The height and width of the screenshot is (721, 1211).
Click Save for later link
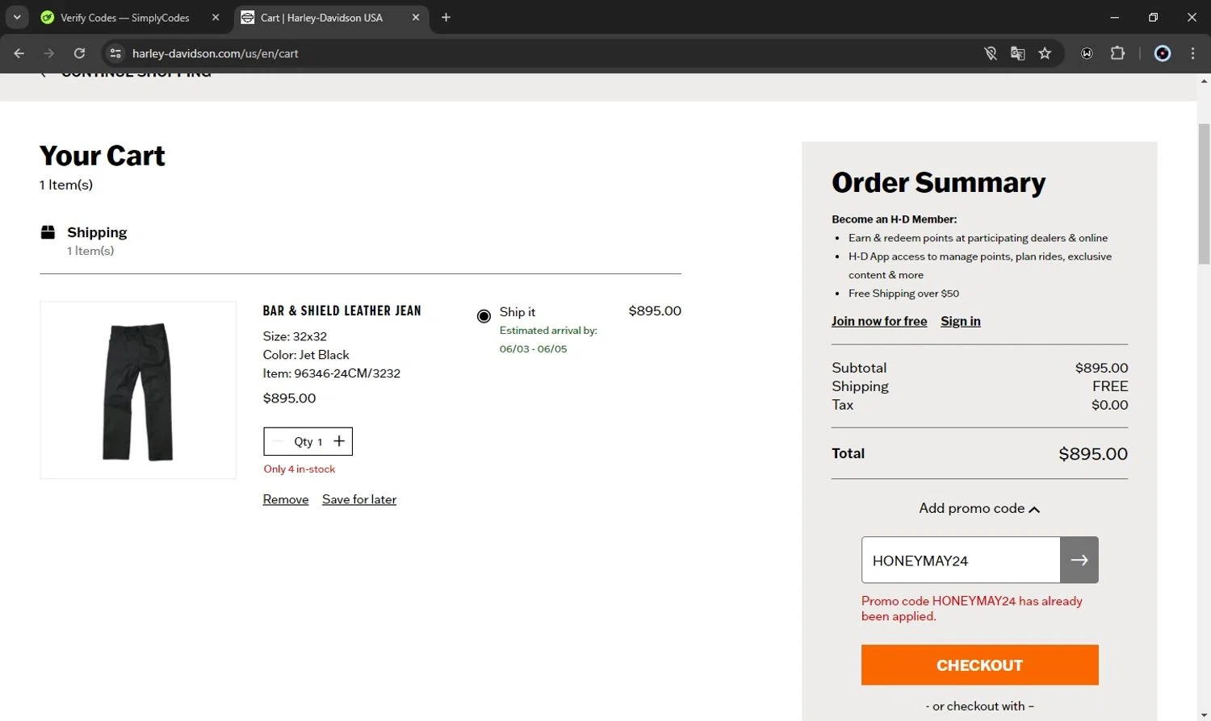359,499
